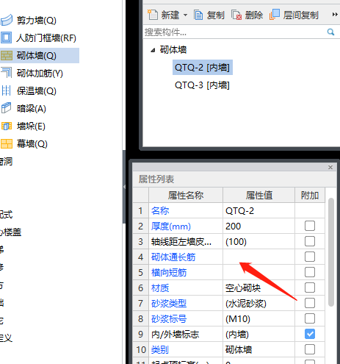Viewport: 340px width, 364px height.
Task: Tick the 横向短筋 附加 checkbox
Action: click(310, 272)
